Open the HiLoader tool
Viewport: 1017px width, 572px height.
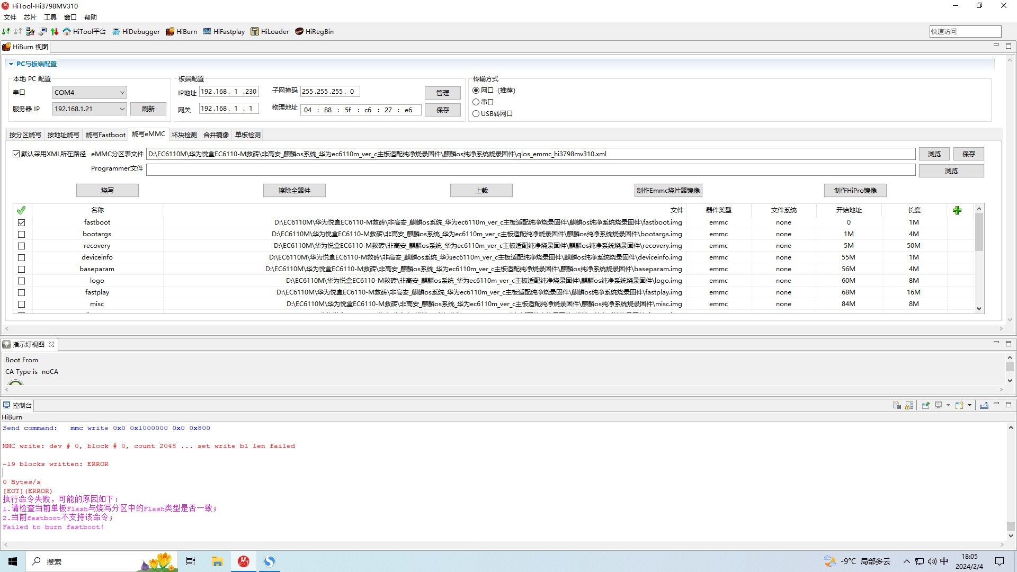(x=270, y=31)
